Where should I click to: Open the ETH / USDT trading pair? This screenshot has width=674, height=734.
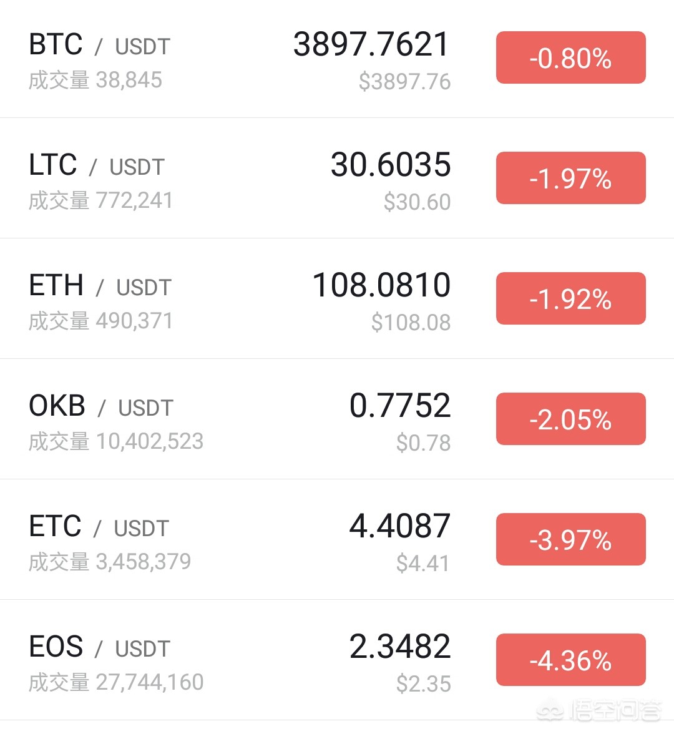pyautogui.click(x=100, y=286)
